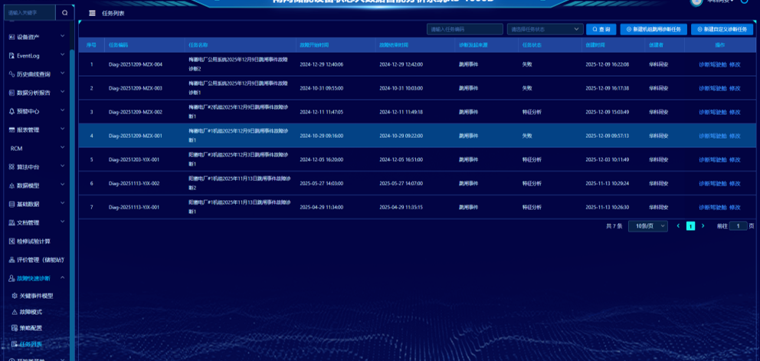The width and height of the screenshot is (760, 361).
Task: Select 故障模式 in the submenu
Action: 31,312
